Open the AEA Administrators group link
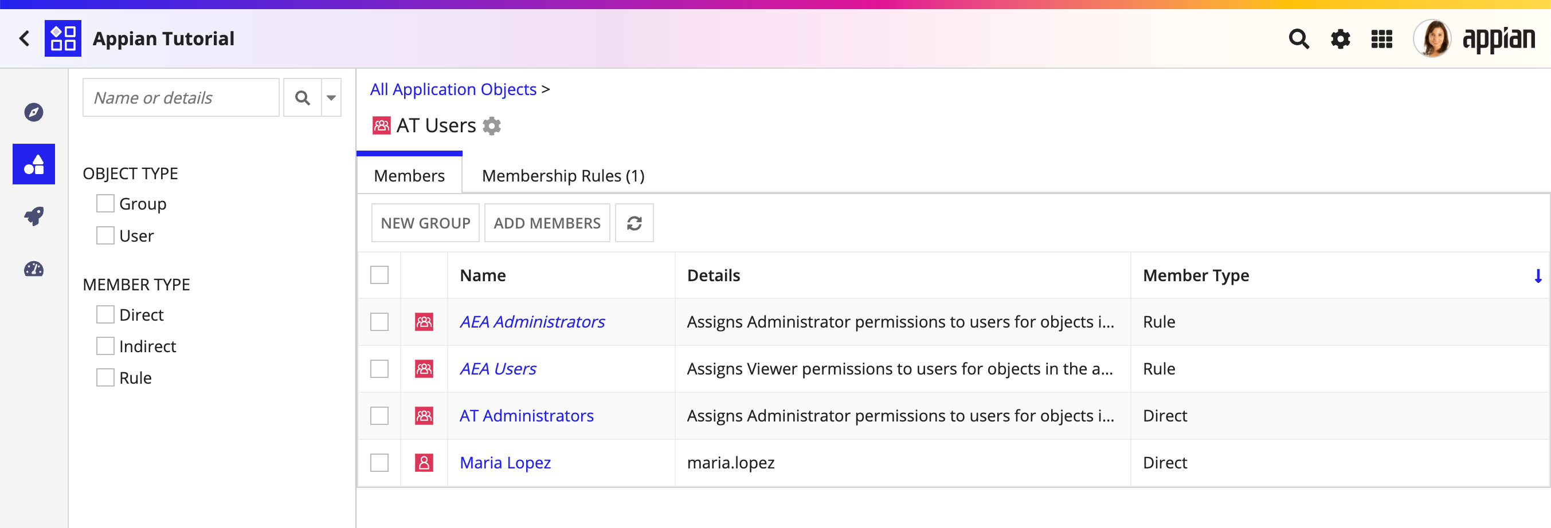Viewport: 1551px width, 528px height. [532, 322]
